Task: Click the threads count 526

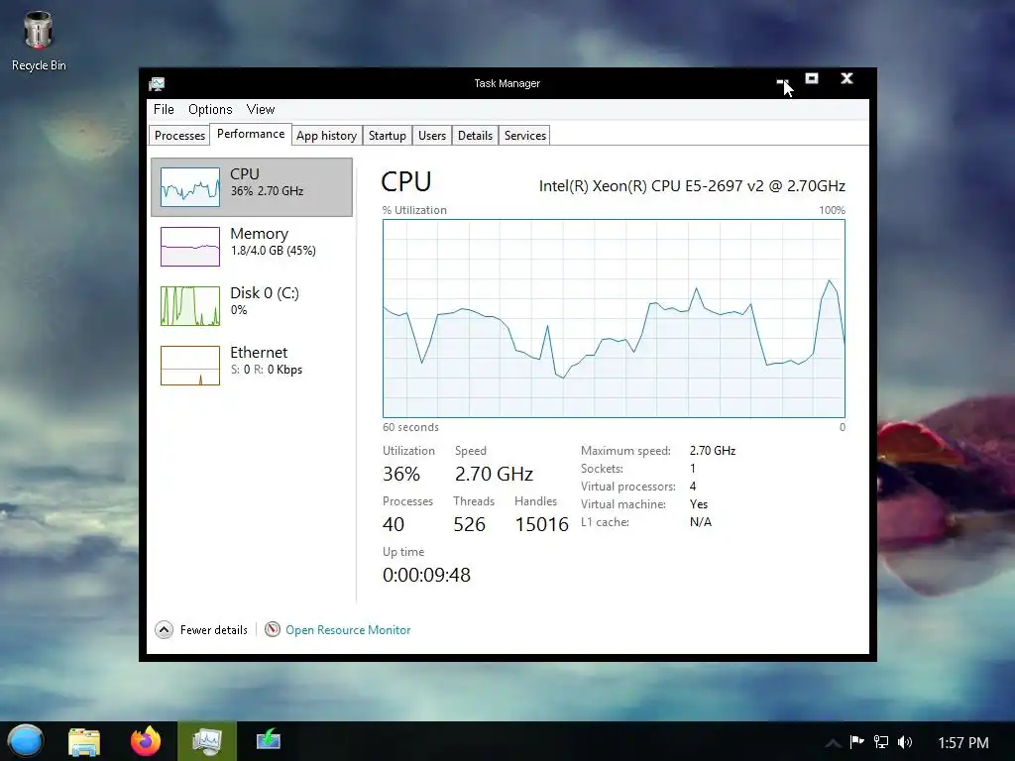Action: tap(469, 524)
